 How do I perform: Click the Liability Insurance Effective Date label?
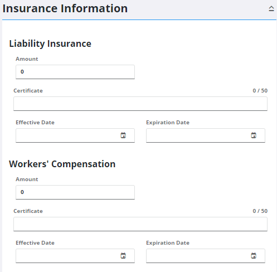pyautogui.click(x=35, y=123)
